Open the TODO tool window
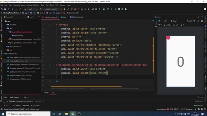 (7, 105)
